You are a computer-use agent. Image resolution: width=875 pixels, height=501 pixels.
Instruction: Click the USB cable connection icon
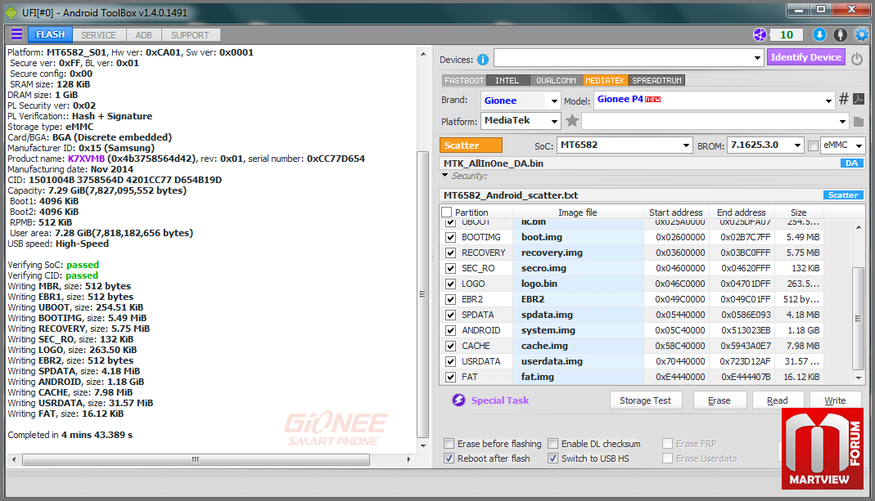[841, 34]
